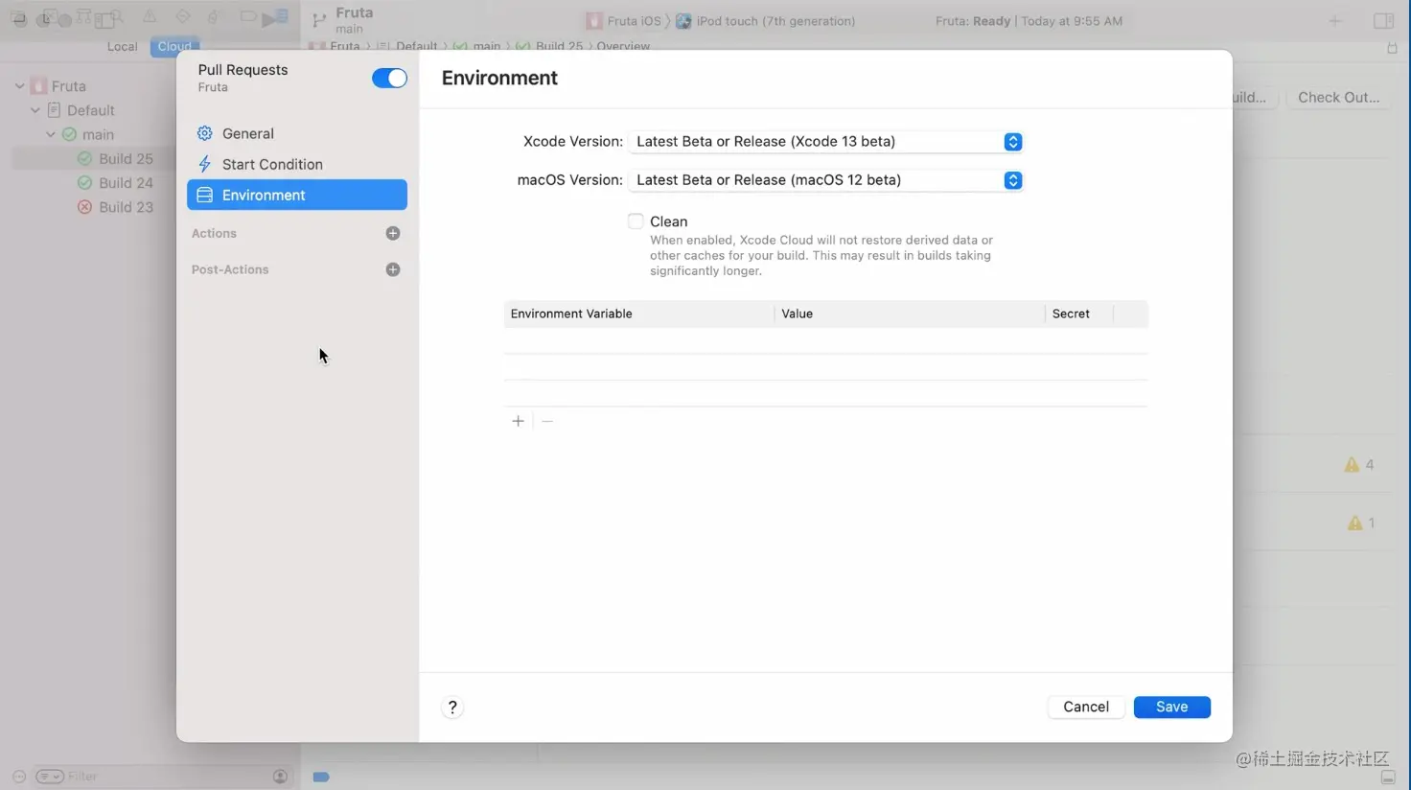Save the workflow settings
The image size is (1411, 790).
(1171, 707)
